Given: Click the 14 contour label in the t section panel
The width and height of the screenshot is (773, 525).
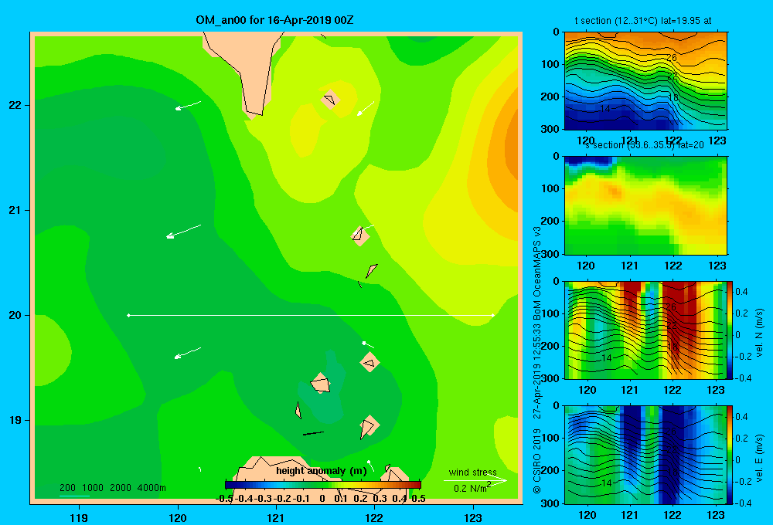Looking at the screenshot, I should tap(605, 108).
